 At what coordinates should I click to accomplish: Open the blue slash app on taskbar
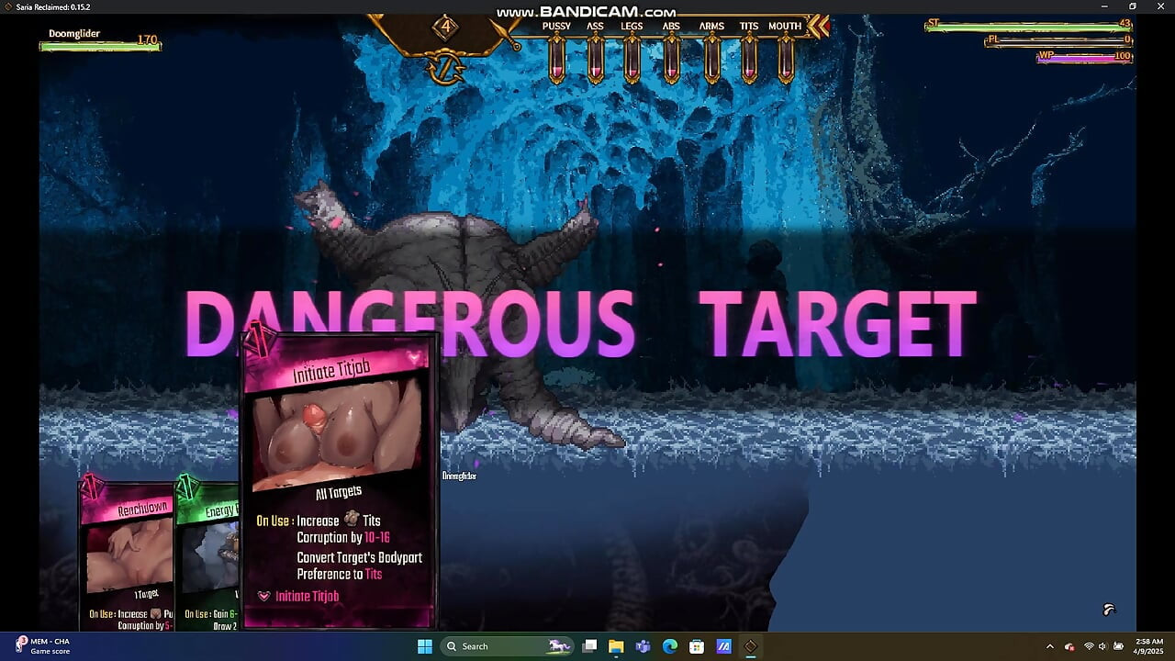coord(723,646)
